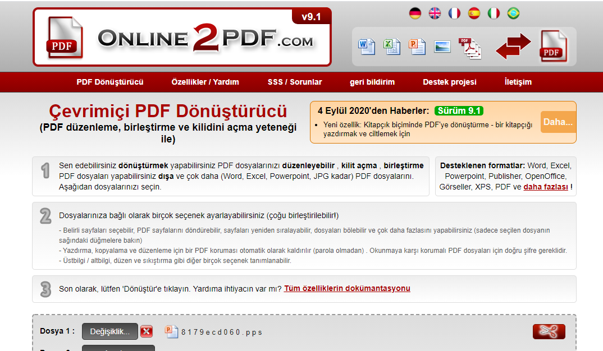Image resolution: width=603 pixels, height=351 pixels.
Task: Click the 'Çevrimiçi PDF Dönüştürücü' heading
Action: point(168,111)
